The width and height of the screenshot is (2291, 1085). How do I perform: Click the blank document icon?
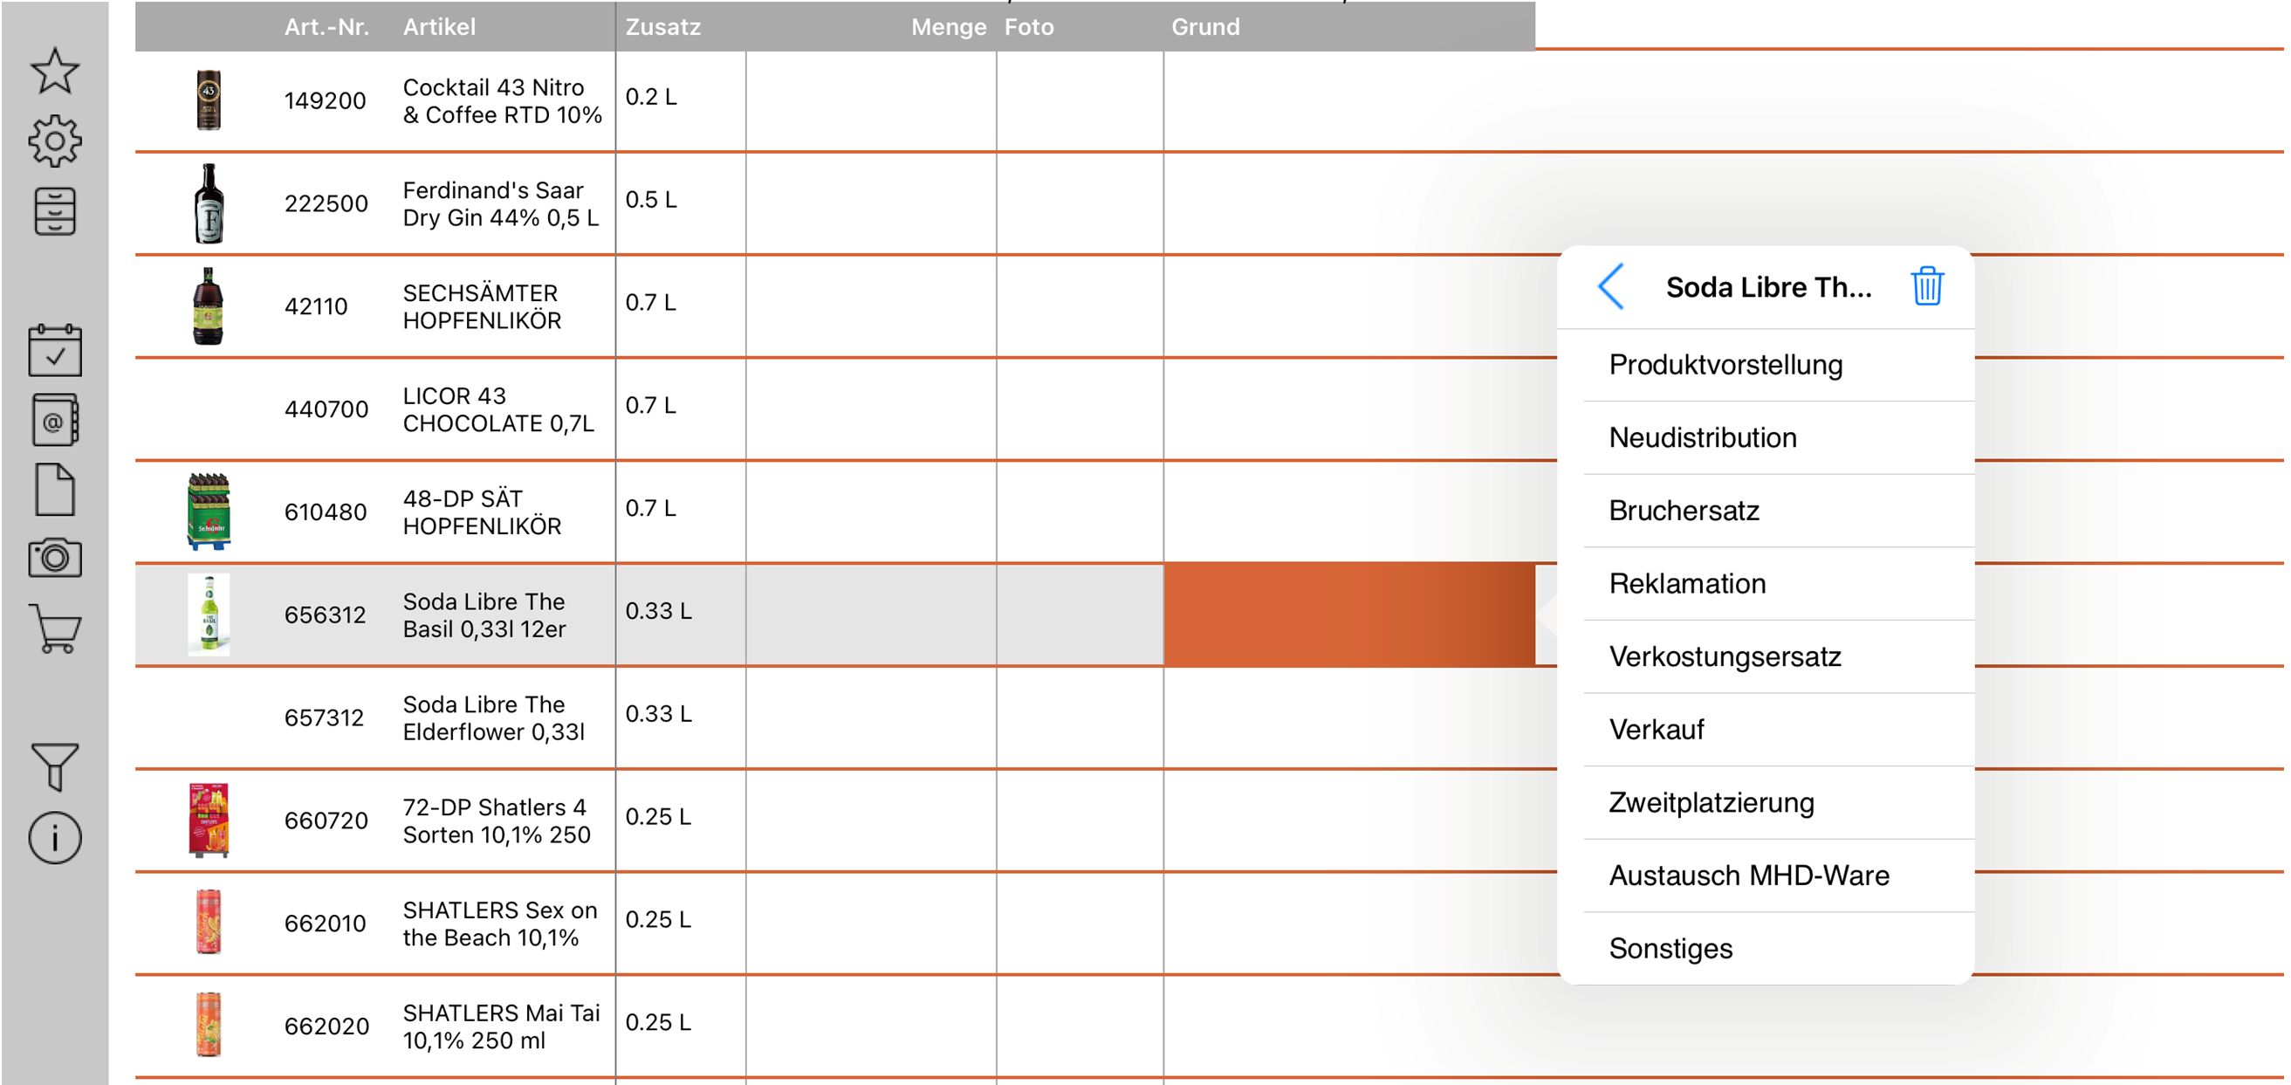[54, 490]
